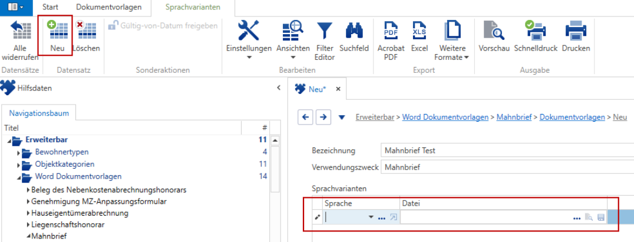Screen dimensions: 634x242
Task: Follow the Mahnbrief breadcrumb link
Action: [x=514, y=117]
